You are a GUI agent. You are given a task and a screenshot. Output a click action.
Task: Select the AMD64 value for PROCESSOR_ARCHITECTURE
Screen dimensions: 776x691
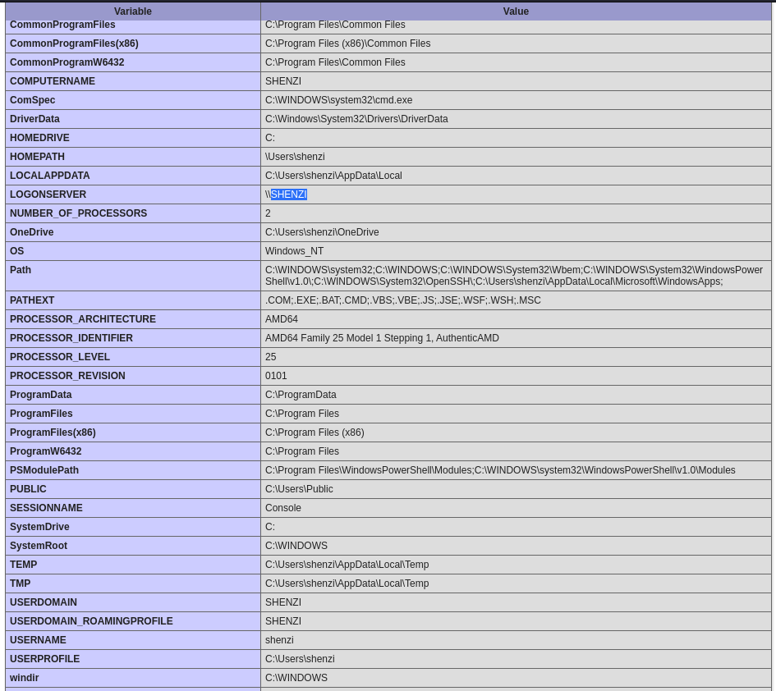[282, 319]
